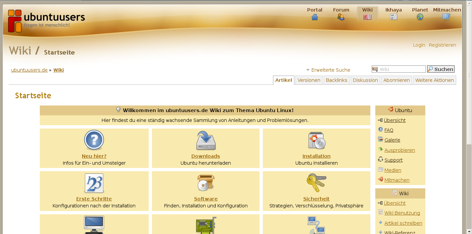Open Übersicht under Wiki sidebar
472x234 pixels.
click(x=395, y=203)
